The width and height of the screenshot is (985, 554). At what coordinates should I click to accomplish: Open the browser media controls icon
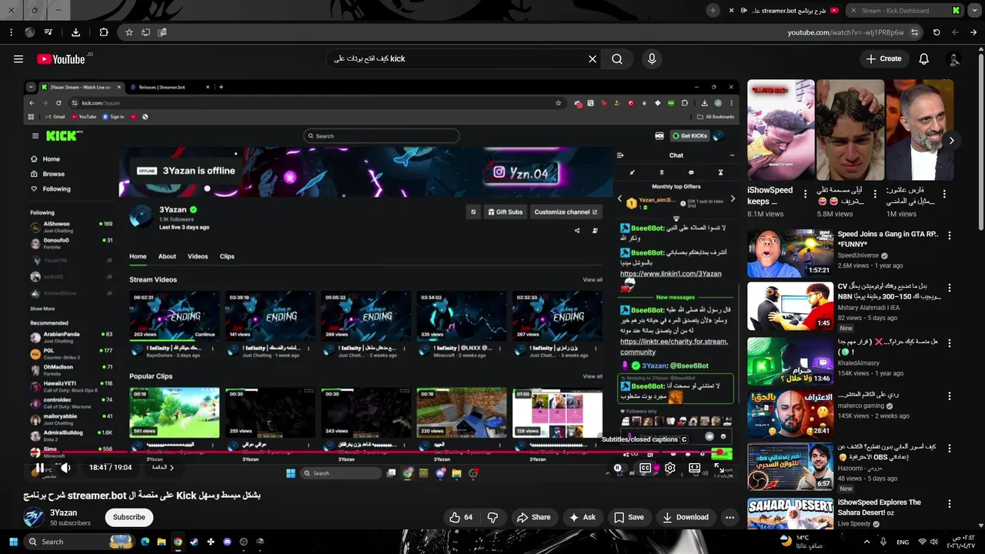[48, 32]
